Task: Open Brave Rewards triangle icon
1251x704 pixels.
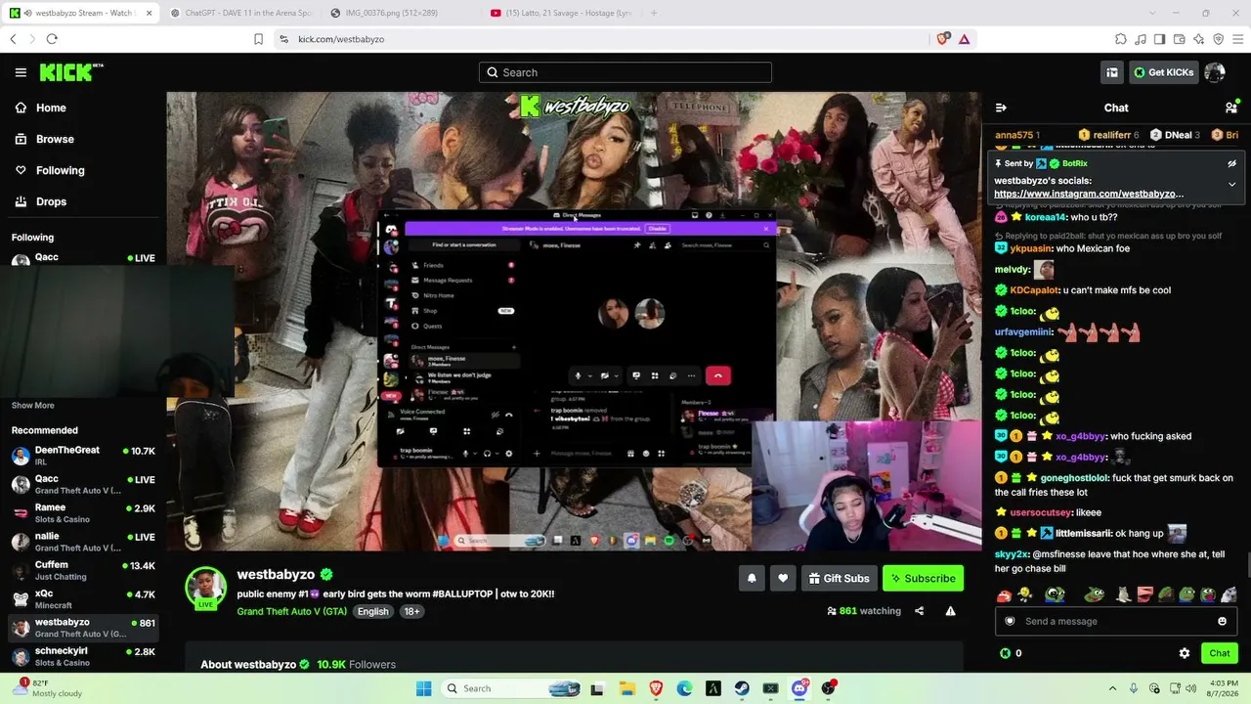Action: (x=964, y=39)
